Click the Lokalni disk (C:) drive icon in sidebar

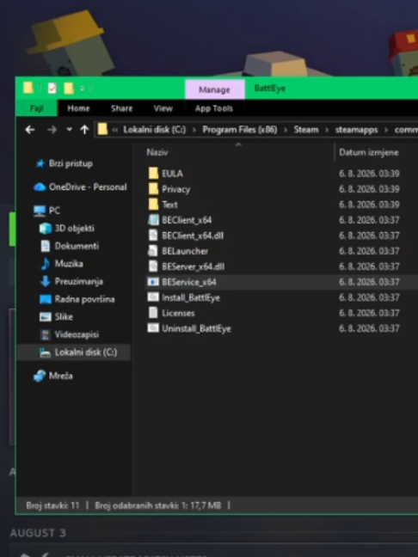pos(45,352)
